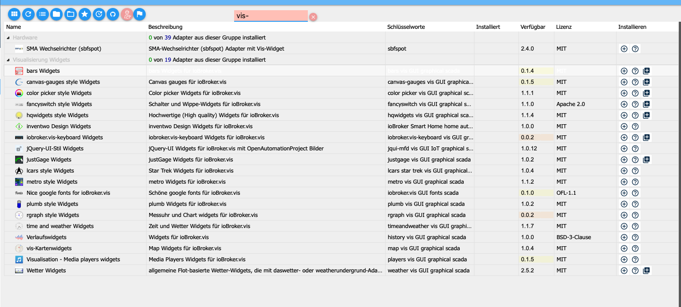Click the filter input containing vis-

point(271,16)
